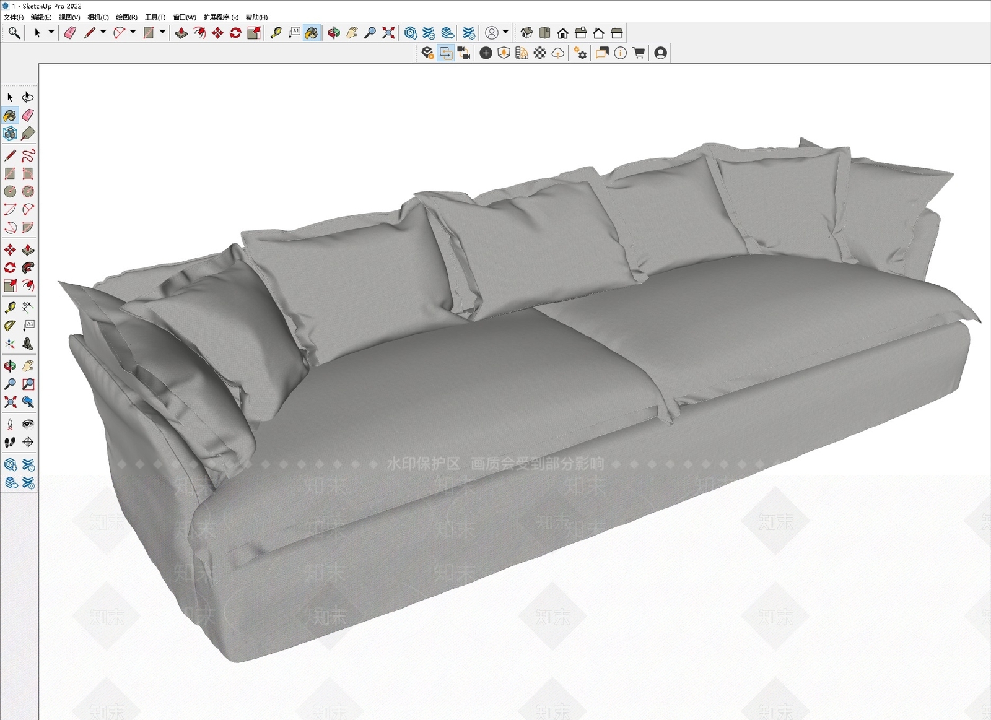The height and width of the screenshot is (720, 991).
Task: Select the Axes tool
Action: (x=10, y=343)
